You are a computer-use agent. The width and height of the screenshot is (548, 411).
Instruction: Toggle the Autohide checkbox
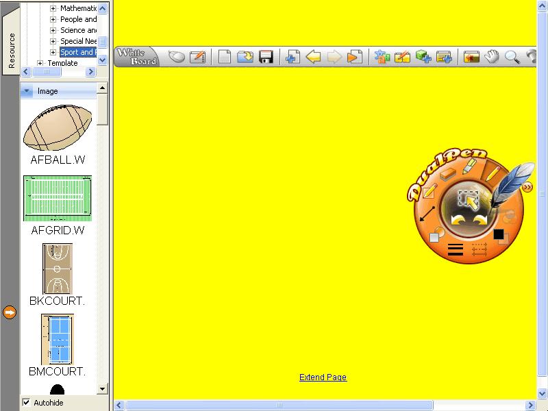(26, 402)
